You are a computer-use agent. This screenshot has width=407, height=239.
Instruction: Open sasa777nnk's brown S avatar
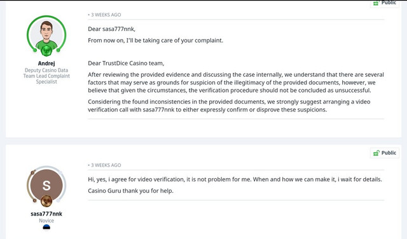[x=46, y=185]
